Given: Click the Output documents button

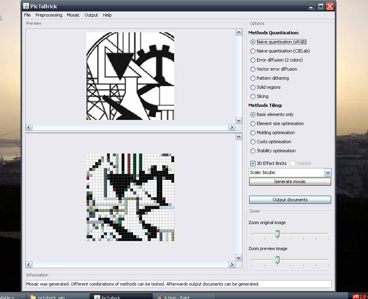Looking at the screenshot, I should pyautogui.click(x=290, y=200).
